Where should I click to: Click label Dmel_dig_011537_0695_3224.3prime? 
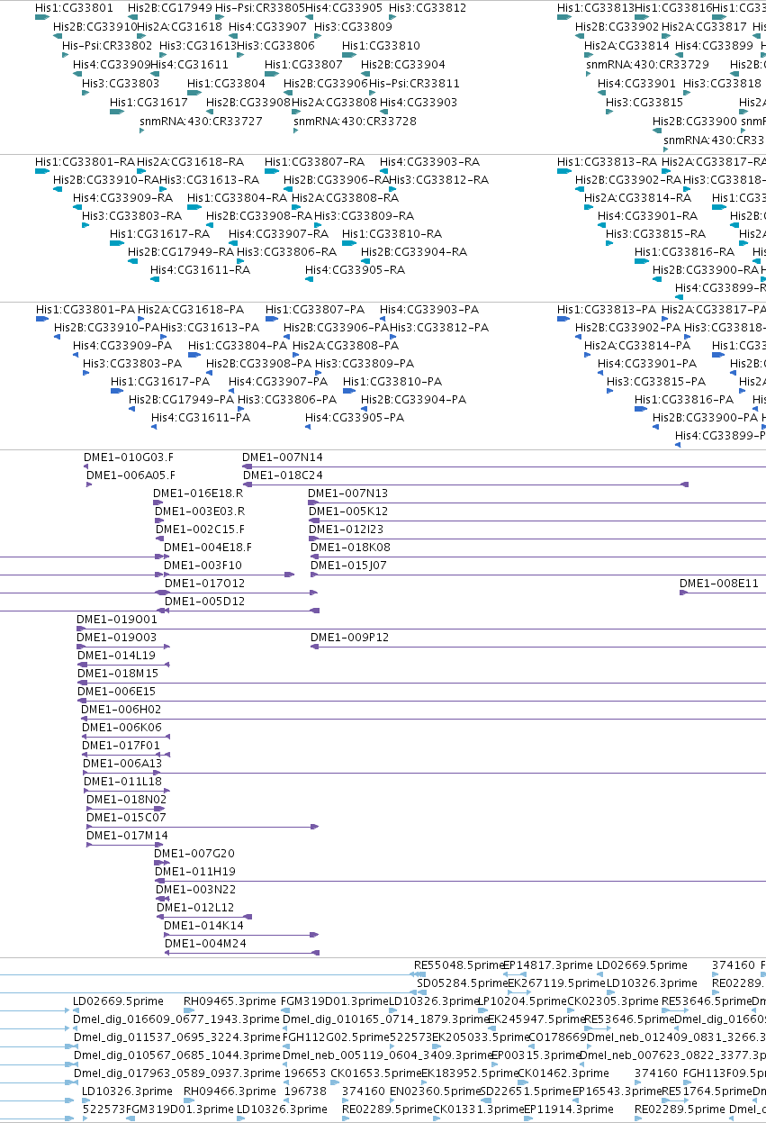coord(177,1037)
